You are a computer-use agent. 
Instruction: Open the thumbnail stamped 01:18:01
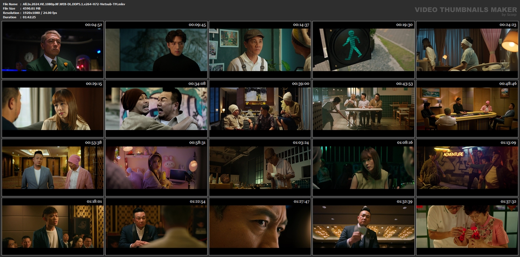[x=53, y=227]
